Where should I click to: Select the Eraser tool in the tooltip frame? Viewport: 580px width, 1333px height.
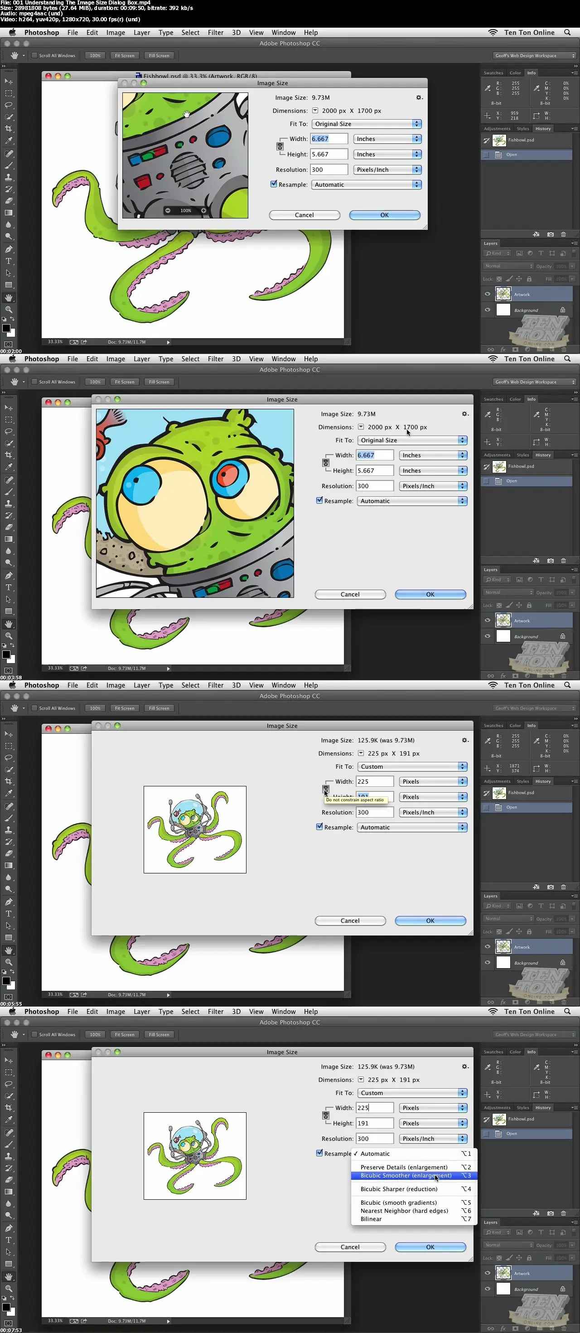click(x=9, y=853)
